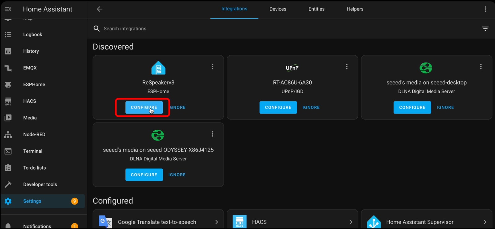Open Node-RED from the sidebar

[x=43, y=135]
